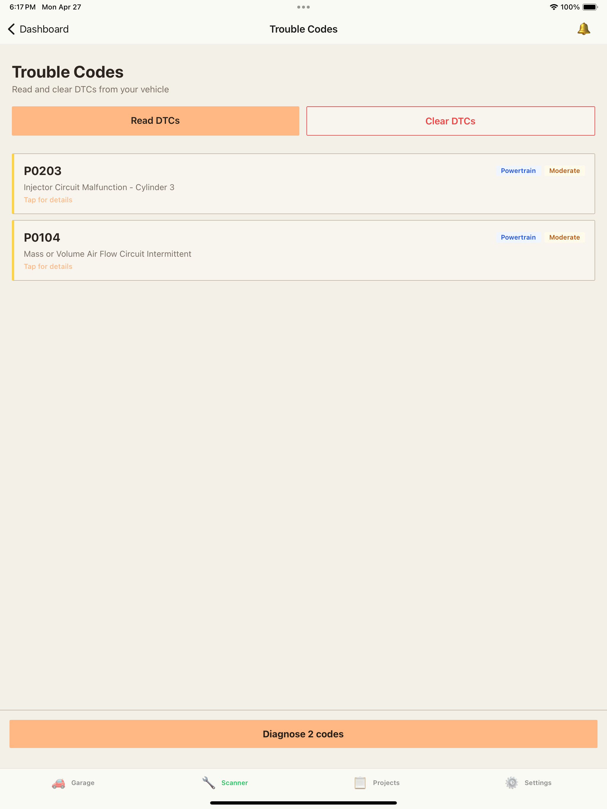Tap the Clear DTCs button
The width and height of the screenshot is (607, 809).
450,121
